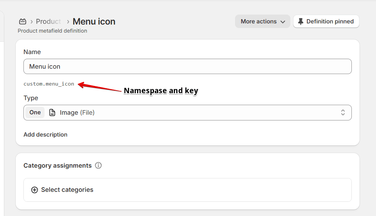The width and height of the screenshot is (376, 216).
Task: Open the Type selector showing Image (File)
Action: click(x=187, y=112)
